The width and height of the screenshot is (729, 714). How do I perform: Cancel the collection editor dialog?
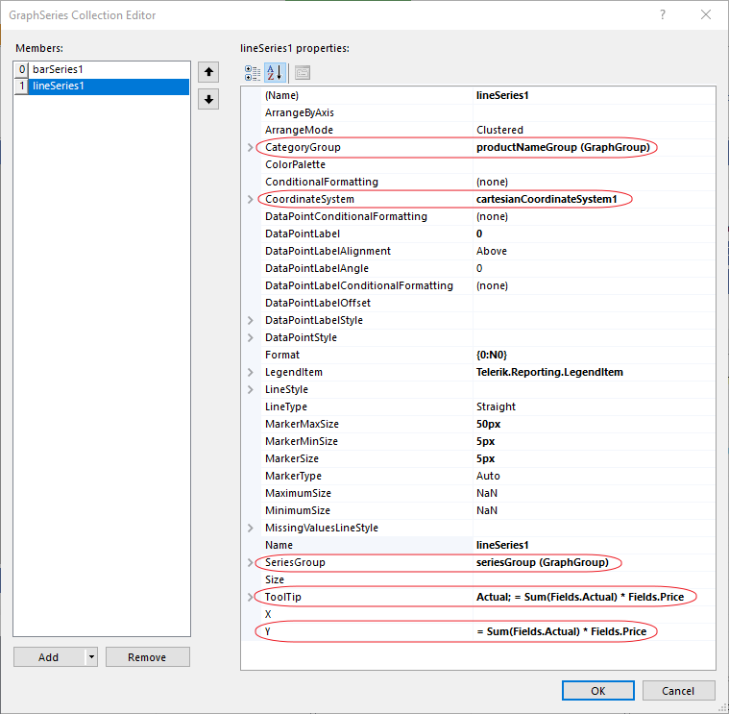tap(677, 691)
